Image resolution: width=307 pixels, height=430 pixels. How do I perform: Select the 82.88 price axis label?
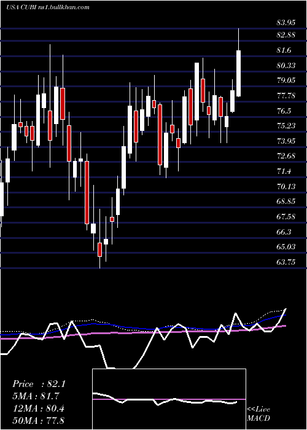coord(286,35)
